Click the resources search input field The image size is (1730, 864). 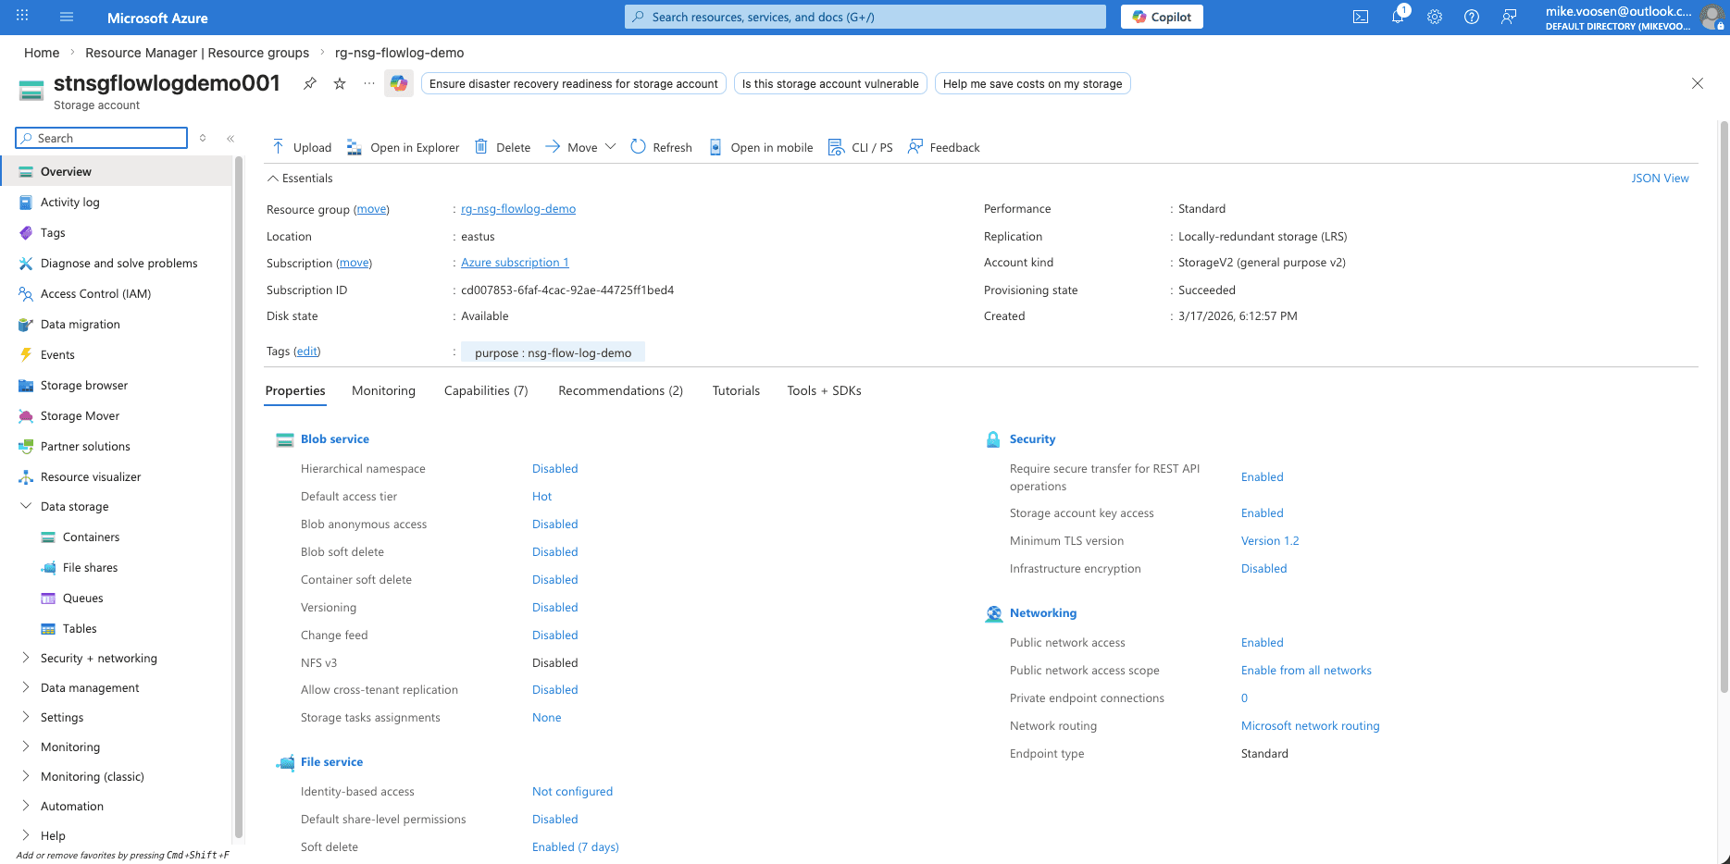point(864,16)
